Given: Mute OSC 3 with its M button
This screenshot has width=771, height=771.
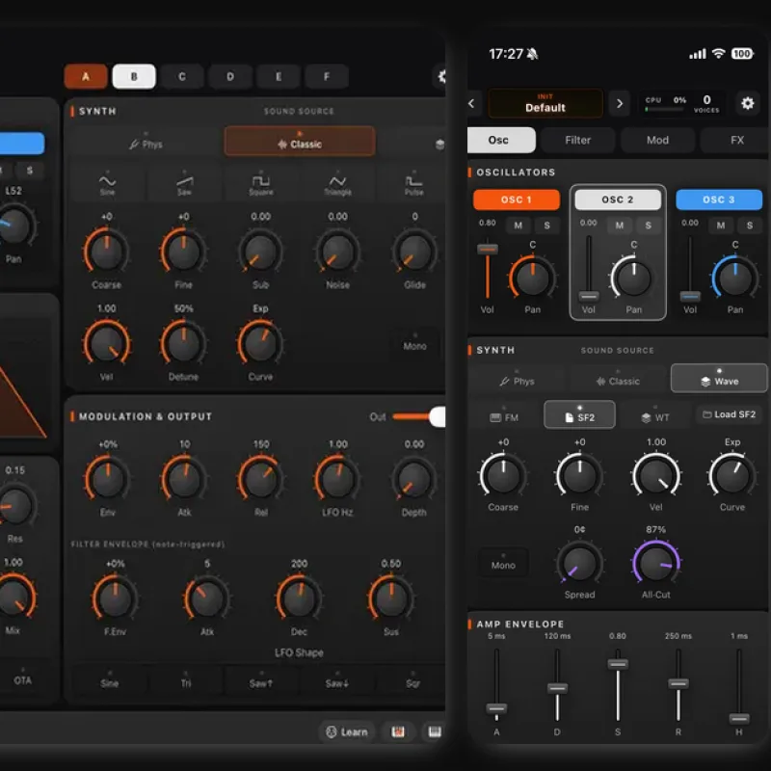Looking at the screenshot, I should 721,226.
